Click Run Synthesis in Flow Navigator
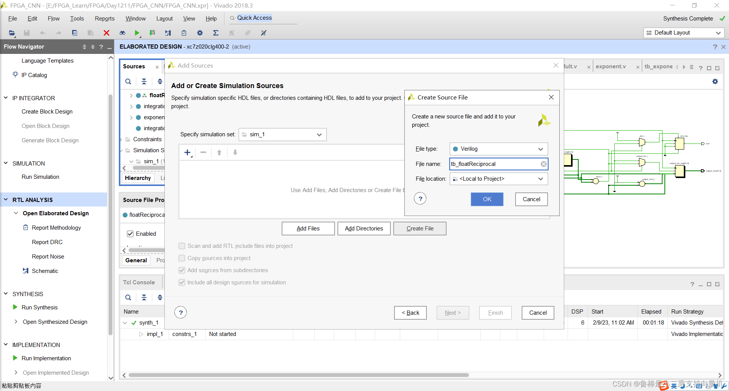 point(39,307)
